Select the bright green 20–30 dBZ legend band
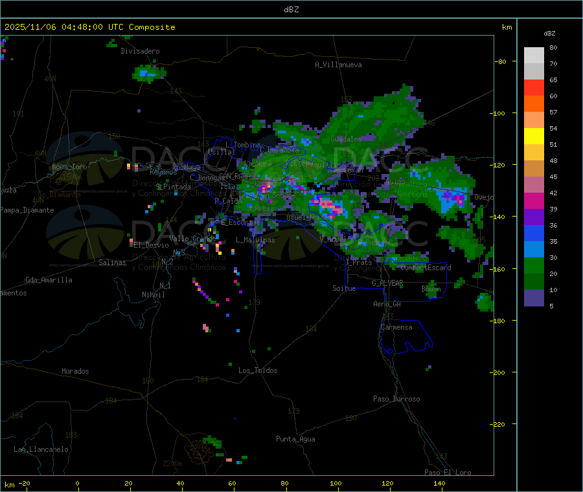 pos(534,265)
